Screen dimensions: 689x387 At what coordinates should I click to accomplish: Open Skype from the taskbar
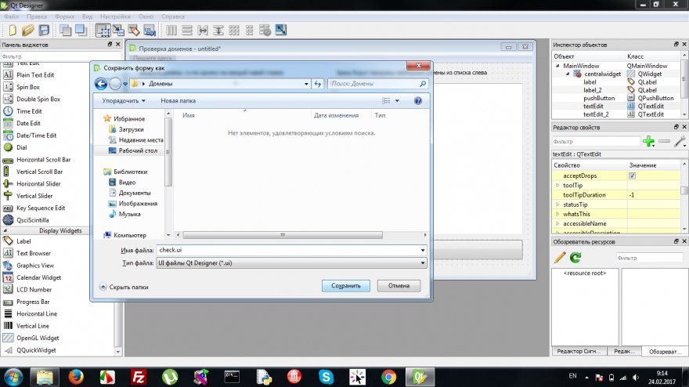tap(326, 377)
